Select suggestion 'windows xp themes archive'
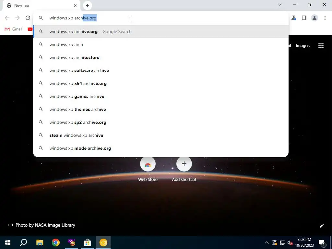 (161, 109)
